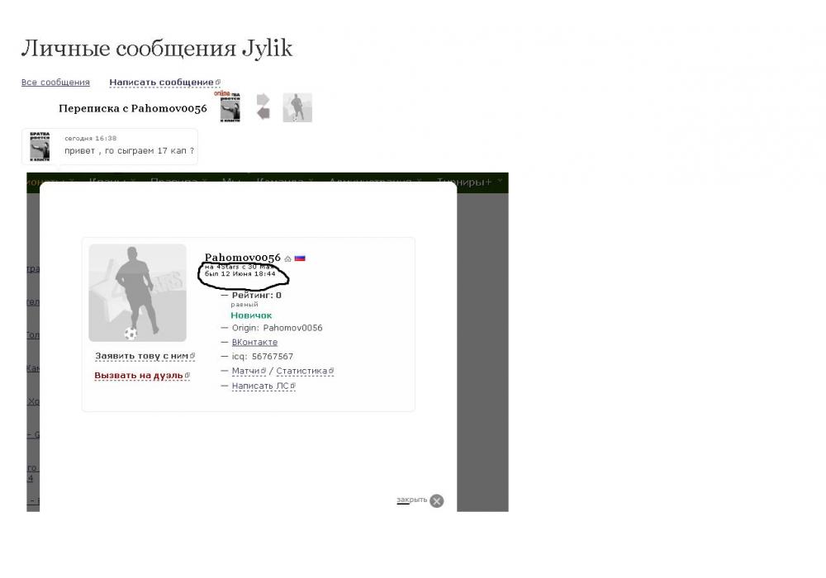The width and height of the screenshot is (826, 578).
Task: Click the 'сегодня 16:38' message timestamp
Action: (91, 139)
